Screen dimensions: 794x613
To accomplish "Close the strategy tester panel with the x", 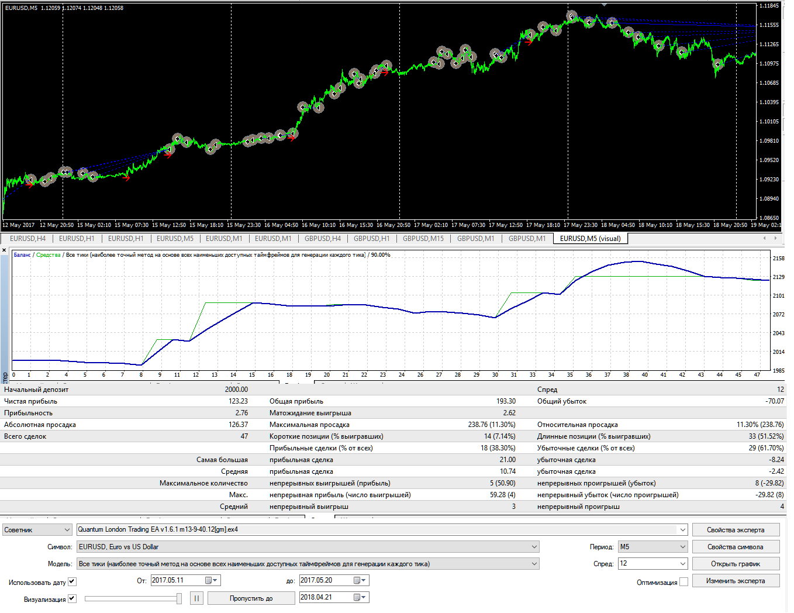I will [x=4, y=250].
